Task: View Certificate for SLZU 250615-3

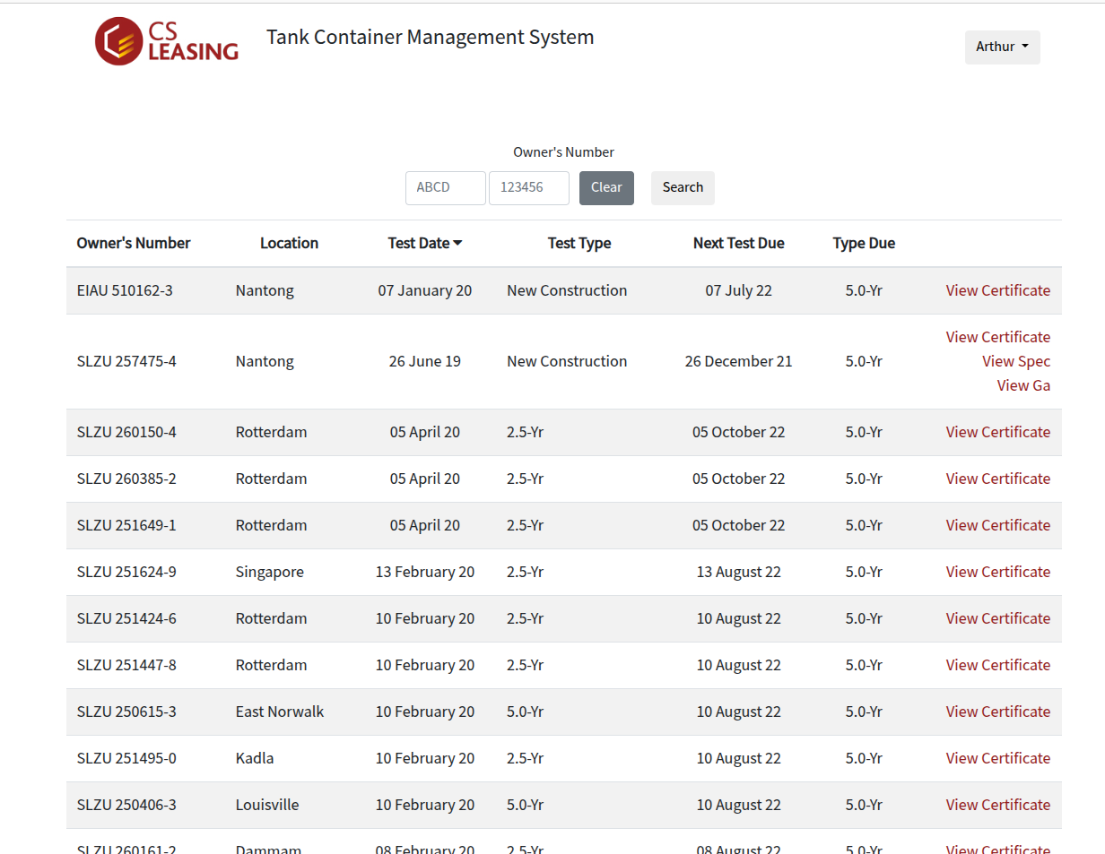Action: (x=997, y=712)
